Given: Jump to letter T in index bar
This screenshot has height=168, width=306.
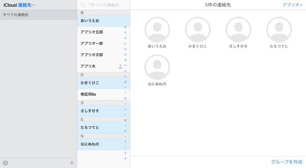Looking at the screenshot, I should (x=125, y=142).
